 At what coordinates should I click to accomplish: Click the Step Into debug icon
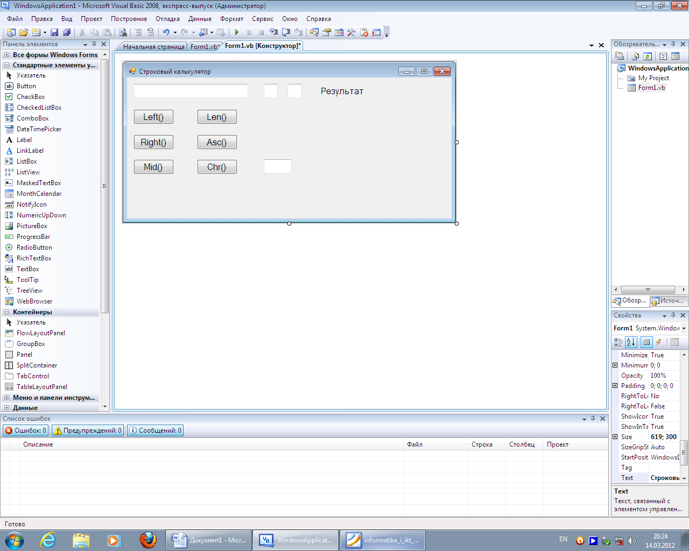[x=274, y=32]
